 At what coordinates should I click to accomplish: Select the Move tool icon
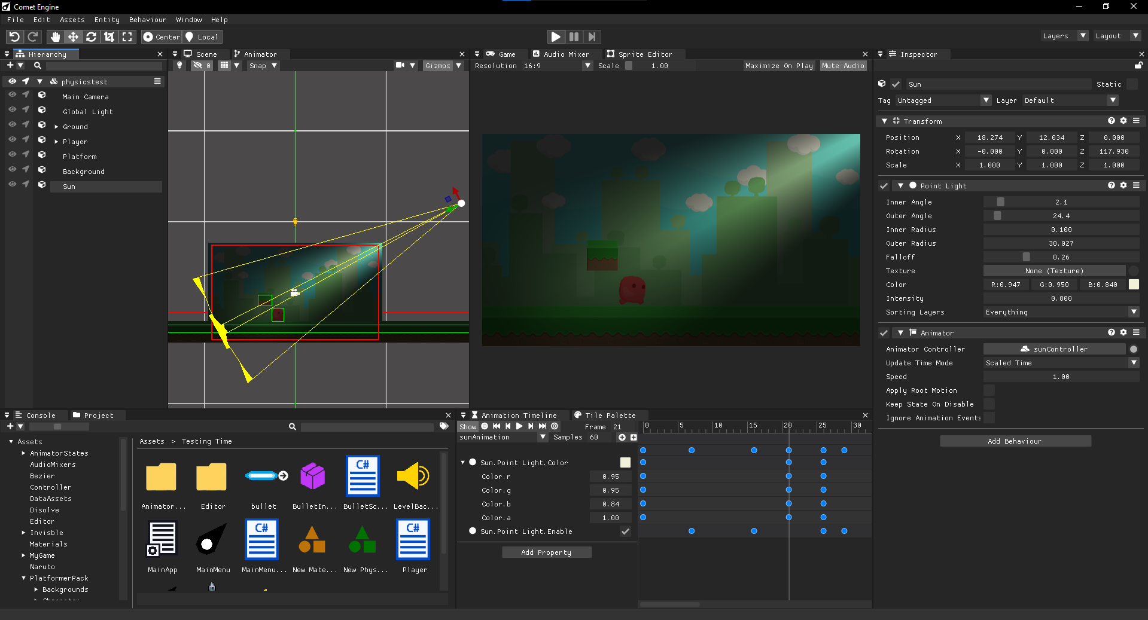[x=73, y=37]
